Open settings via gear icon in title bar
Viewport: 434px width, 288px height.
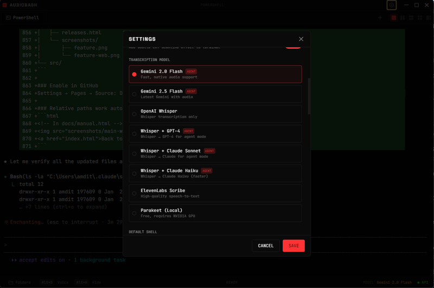pos(391,5)
